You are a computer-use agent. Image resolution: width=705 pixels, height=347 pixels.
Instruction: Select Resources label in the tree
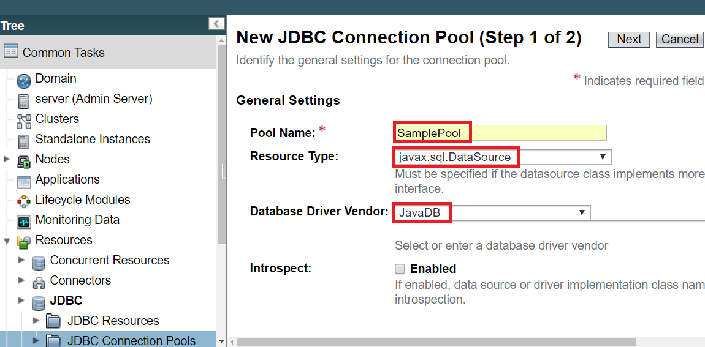coord(64,240)
